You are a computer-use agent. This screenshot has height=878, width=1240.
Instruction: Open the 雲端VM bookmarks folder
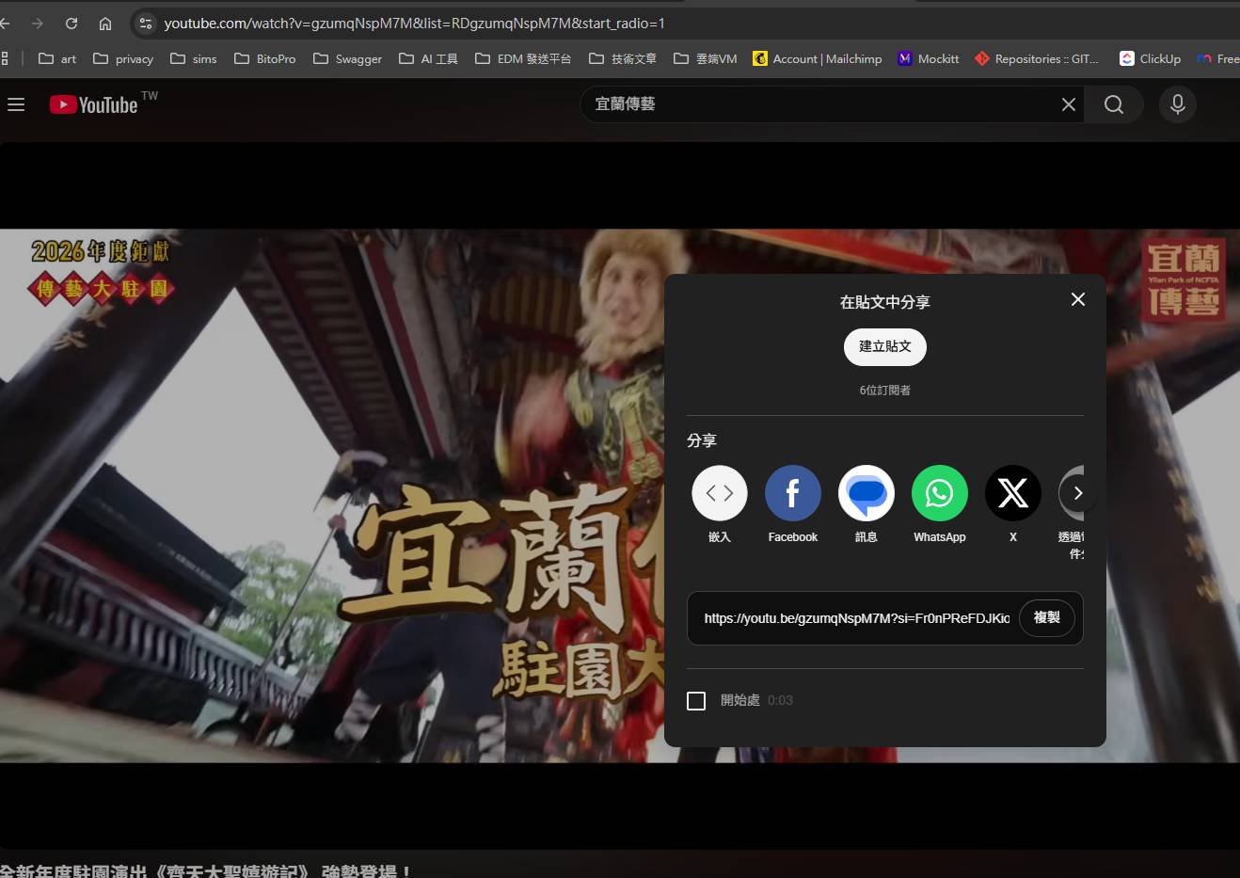[x=706, y=58]
